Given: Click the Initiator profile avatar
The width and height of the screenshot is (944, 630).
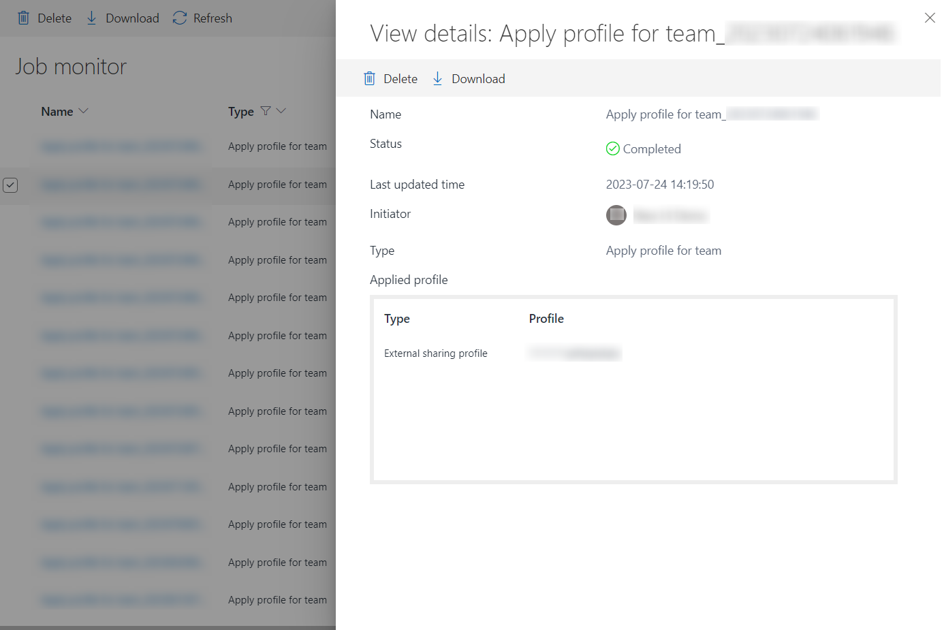Looking at the screenshot, I should point(616,215).
